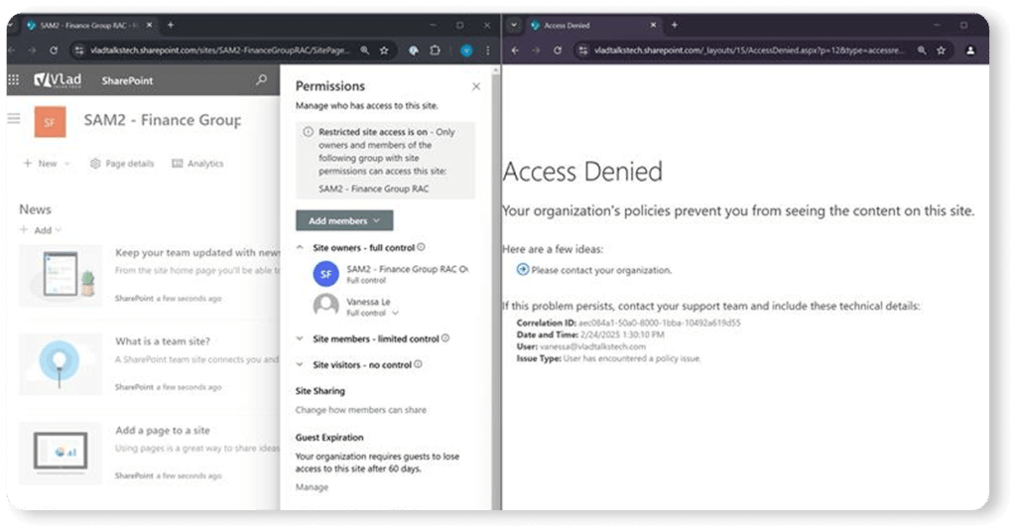Open the New item dropdown

[47, 164]
